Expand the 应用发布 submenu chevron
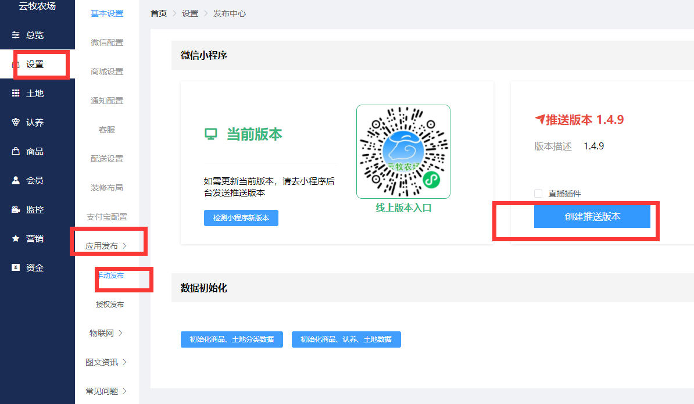Viewport: 694px width, 404px height. [x=125, y=245]
